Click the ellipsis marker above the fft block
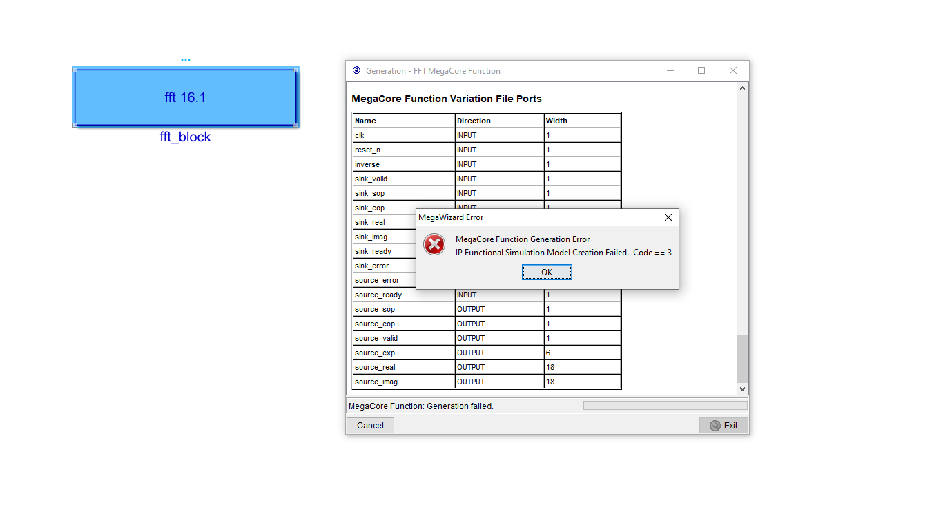The width and height of the screenshot is (932, 514). click(185, 59)
